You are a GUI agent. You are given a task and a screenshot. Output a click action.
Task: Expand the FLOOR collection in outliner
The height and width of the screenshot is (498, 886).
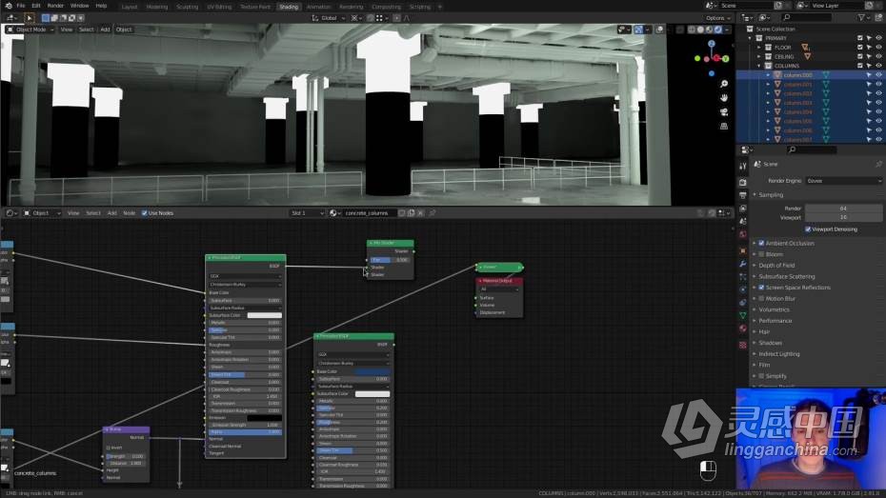[x=759, y=48]
